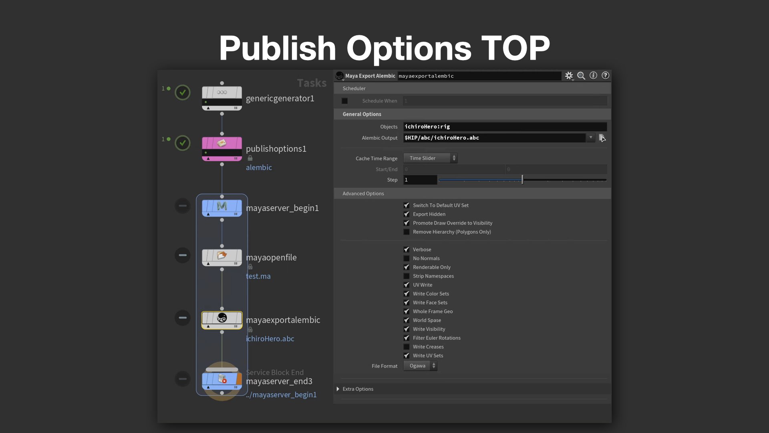Click the Alembic Output path field
This screenshot has height=433, width=769.
pos(494,138)
